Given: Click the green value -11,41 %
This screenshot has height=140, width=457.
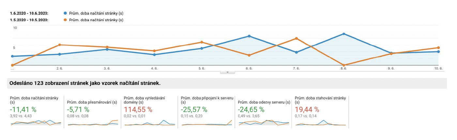Looking at the screenshot, I should click(23, 109).
